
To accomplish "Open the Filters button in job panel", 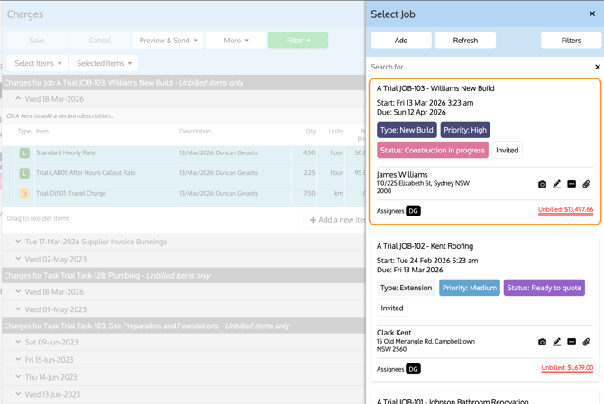I will (x=571, y=41).
